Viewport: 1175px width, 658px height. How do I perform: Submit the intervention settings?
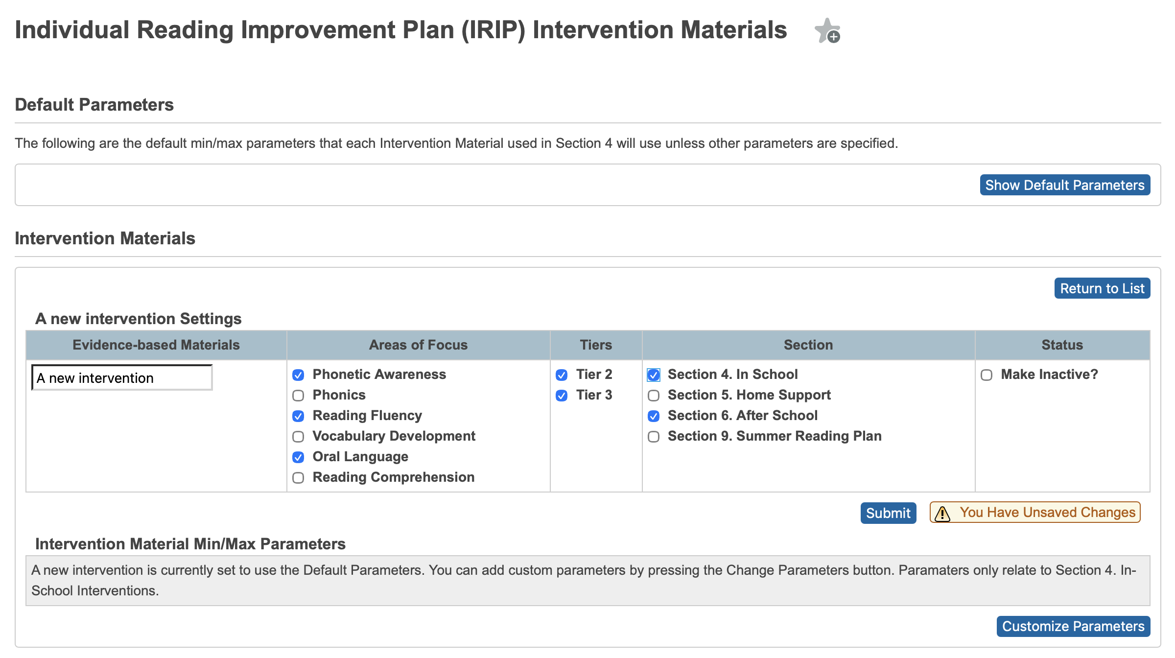(x=888, y=513)
